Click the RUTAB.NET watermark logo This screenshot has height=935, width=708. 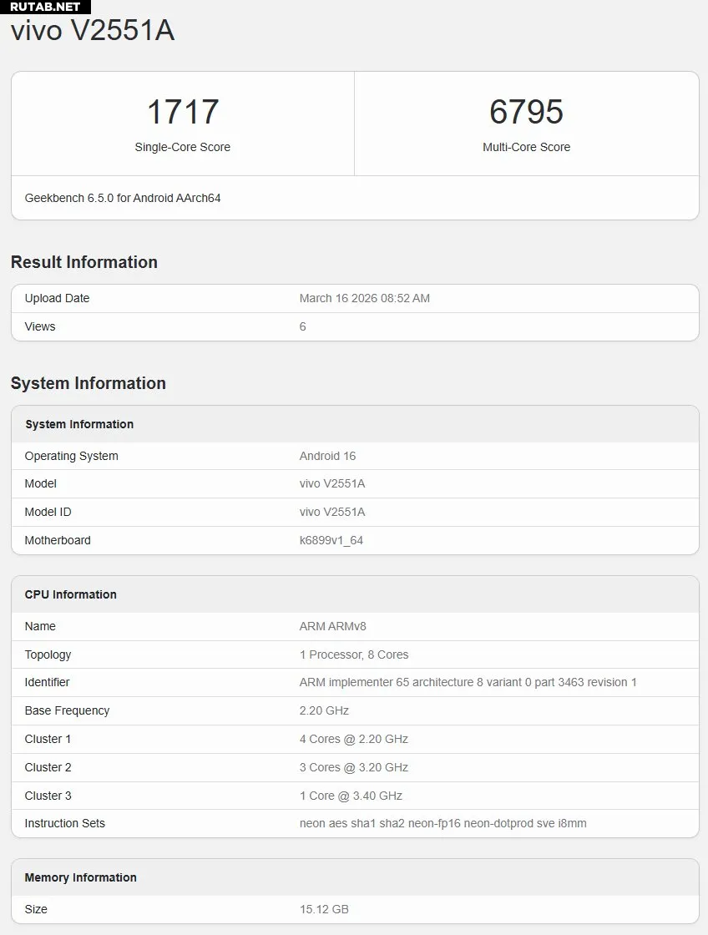(x=45, y=7)
